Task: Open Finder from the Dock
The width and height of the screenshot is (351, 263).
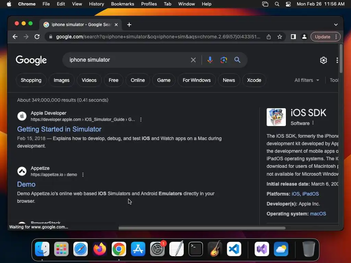Action: (42, 249)
